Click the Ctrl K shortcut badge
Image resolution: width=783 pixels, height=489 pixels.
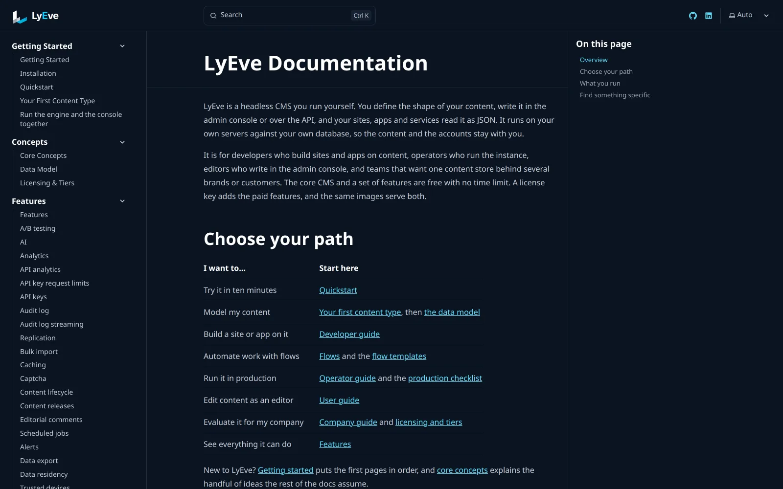pos(361,16)
